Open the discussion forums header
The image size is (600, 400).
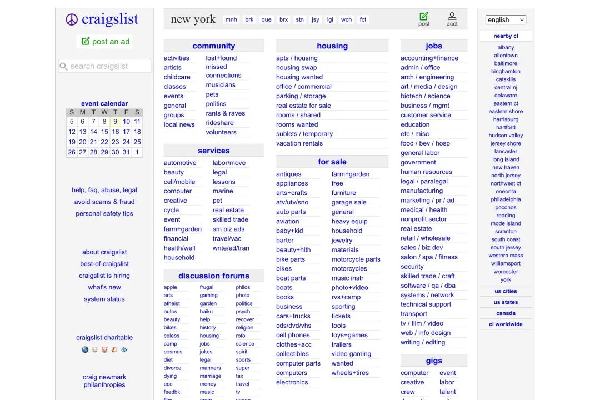click(213, 276)
